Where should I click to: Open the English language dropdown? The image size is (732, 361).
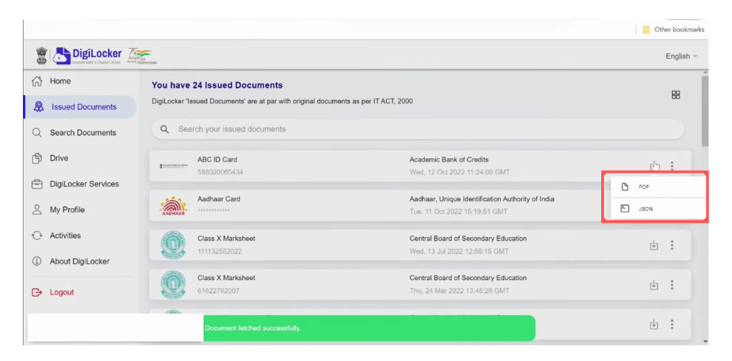(681, 56)
